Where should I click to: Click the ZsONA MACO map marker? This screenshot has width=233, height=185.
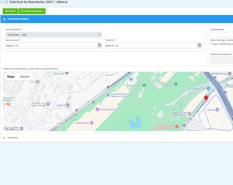click(92, 123)
